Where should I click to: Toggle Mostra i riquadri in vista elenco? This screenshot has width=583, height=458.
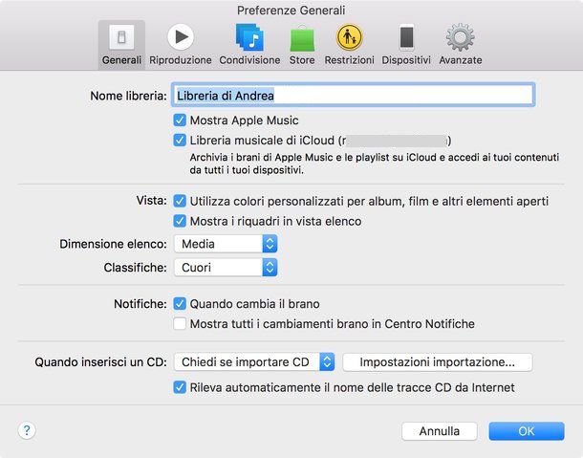tap(180, 222)
